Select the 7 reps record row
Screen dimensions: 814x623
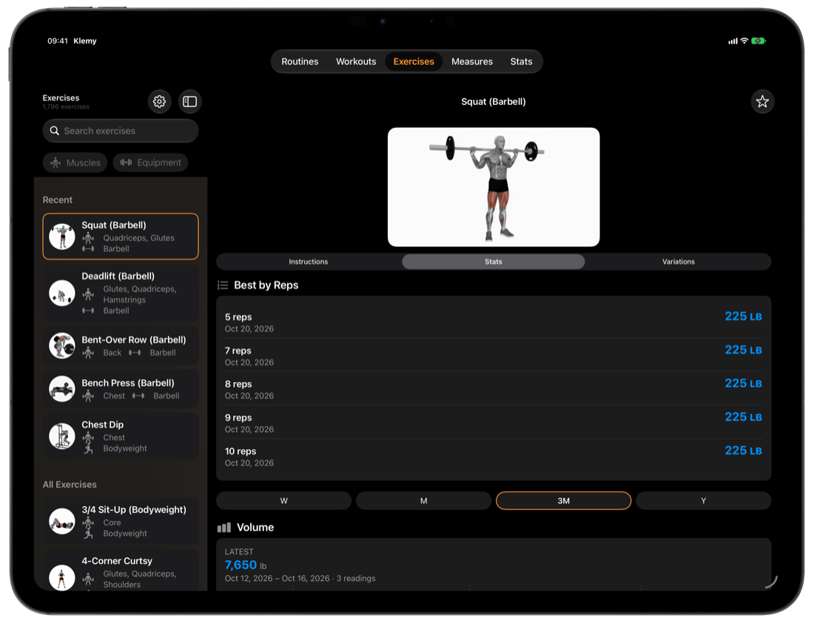click(x=493, y=355)
